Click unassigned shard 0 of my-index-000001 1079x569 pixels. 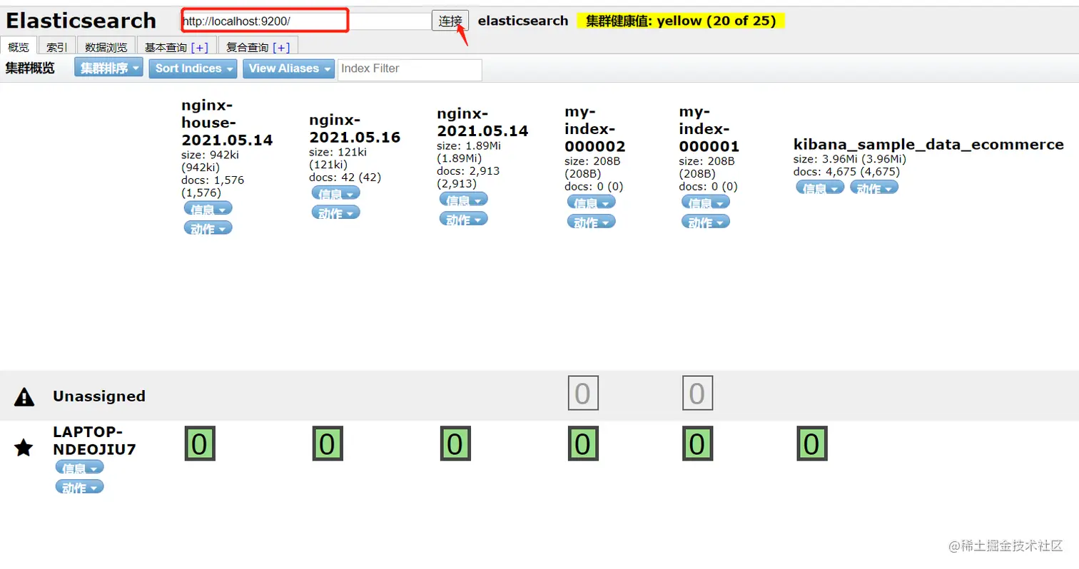coord(697,393)
